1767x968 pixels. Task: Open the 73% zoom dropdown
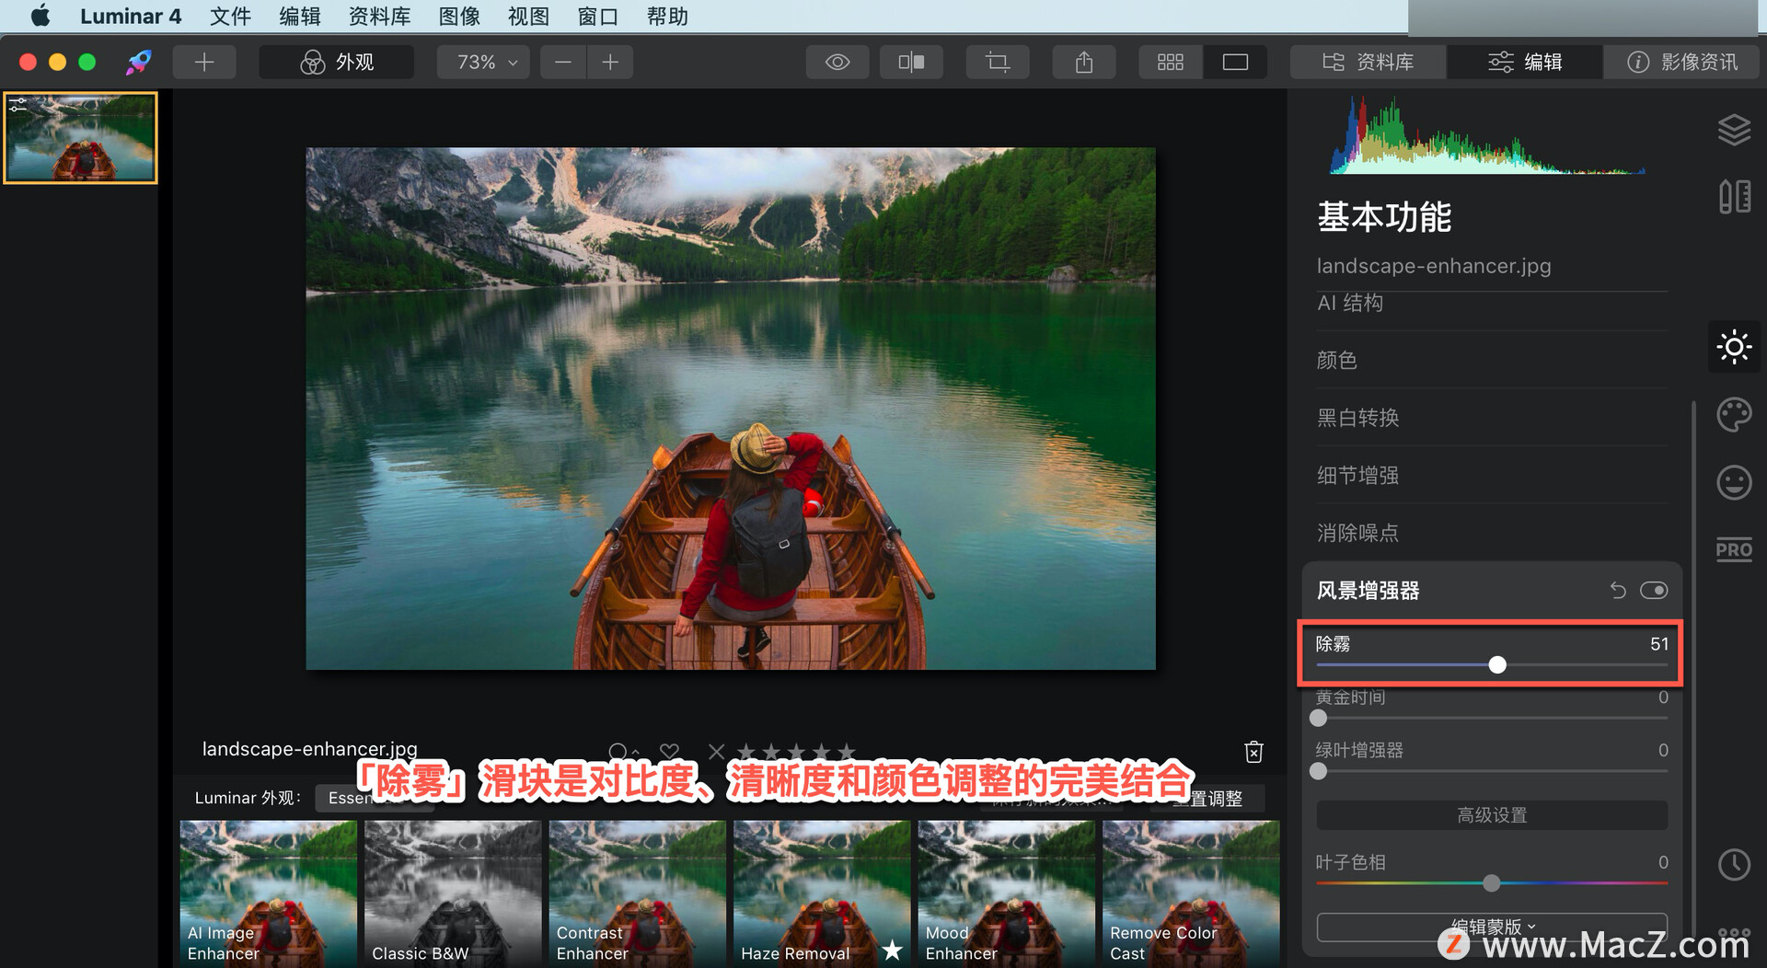(x=483, y=62)
